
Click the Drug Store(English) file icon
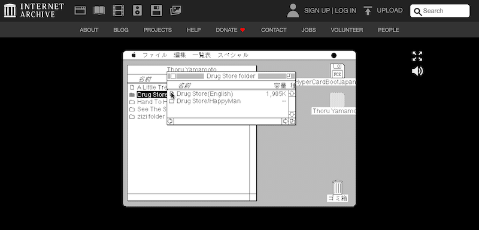pos(172,94)
